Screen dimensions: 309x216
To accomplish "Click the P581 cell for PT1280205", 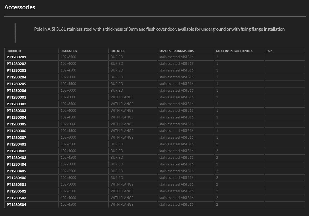I will (284, 84).
